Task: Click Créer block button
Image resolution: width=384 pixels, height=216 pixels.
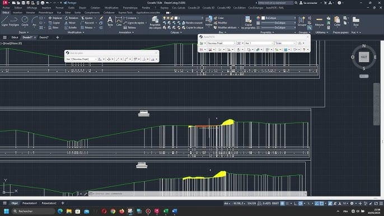Action: [219, 18]
